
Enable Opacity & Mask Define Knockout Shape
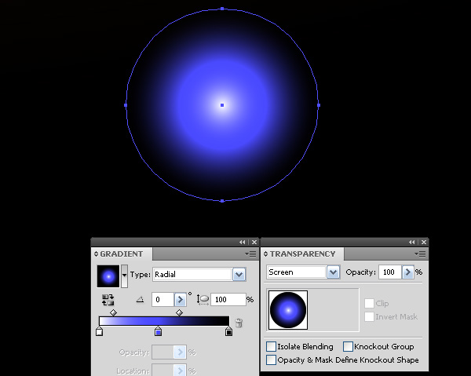(x=271, y=360)
